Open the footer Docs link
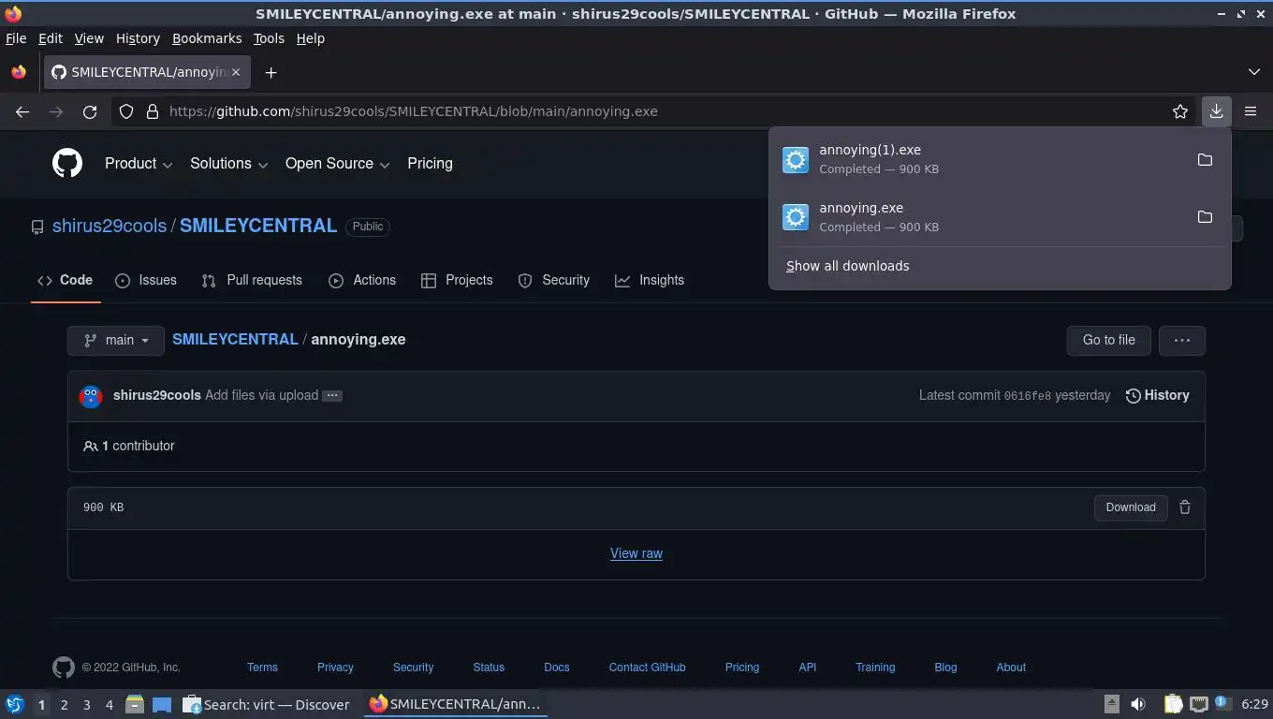 click(x=556, y=668)
